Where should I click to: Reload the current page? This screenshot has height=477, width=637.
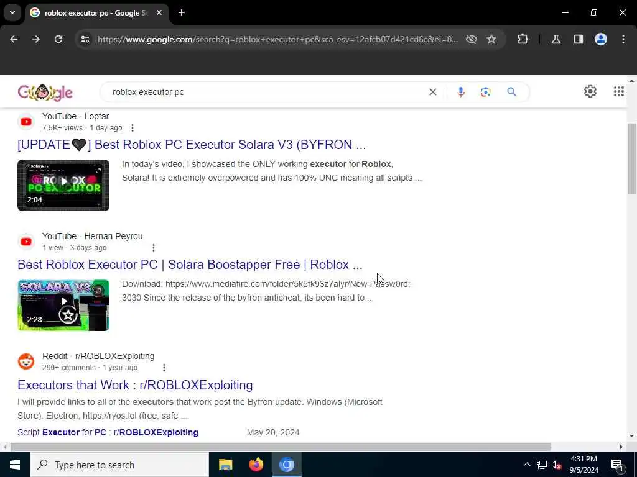[x=58, y=39]
